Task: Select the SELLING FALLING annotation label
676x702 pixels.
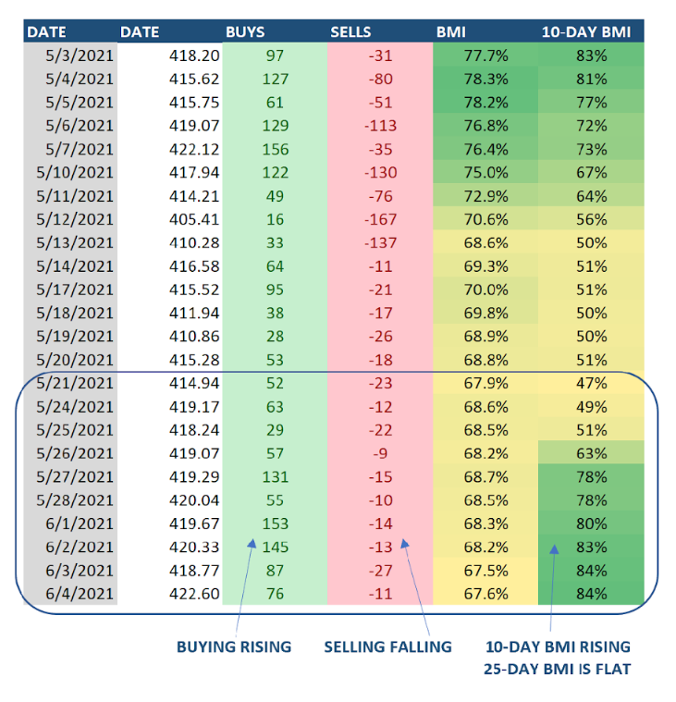Action: (387, 647)
